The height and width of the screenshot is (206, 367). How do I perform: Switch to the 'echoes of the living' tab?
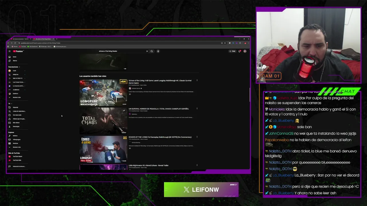pos(43,39)
